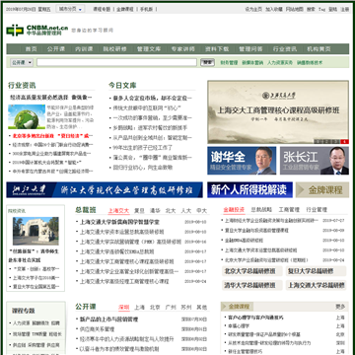
Task: Click the 上海交通大学总裁研修 button
Action: [316, 285]
